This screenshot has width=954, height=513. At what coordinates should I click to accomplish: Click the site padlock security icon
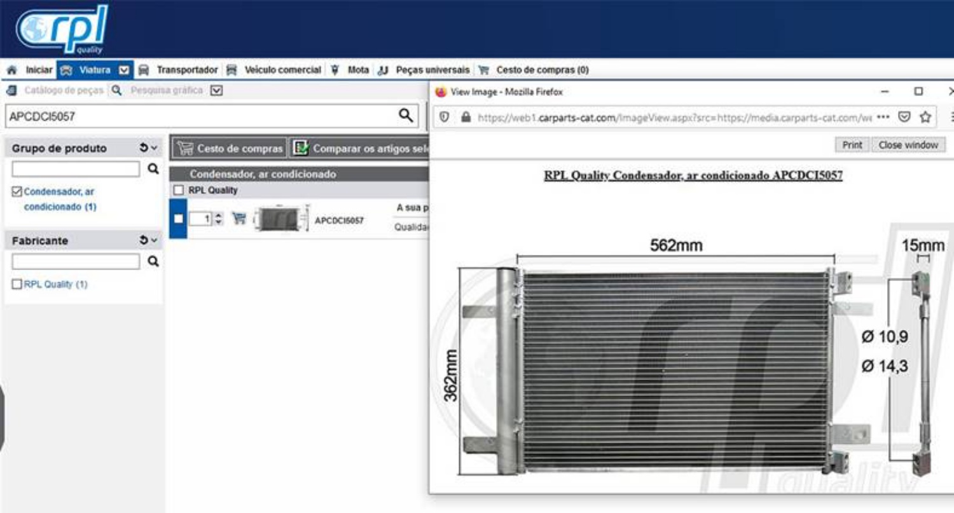pyautogui.click(x=466, y=118)
